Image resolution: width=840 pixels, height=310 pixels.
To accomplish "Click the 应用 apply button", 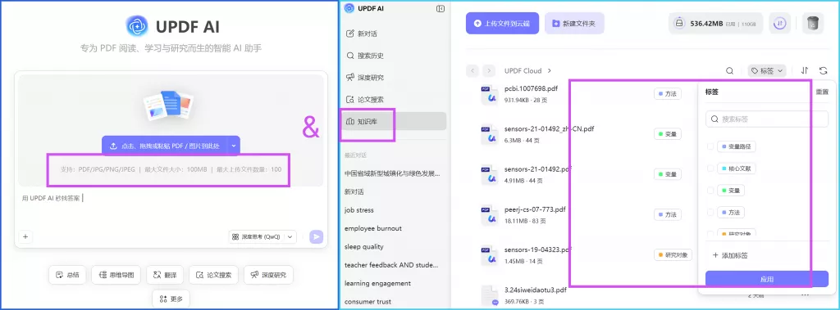I will 767,279.
